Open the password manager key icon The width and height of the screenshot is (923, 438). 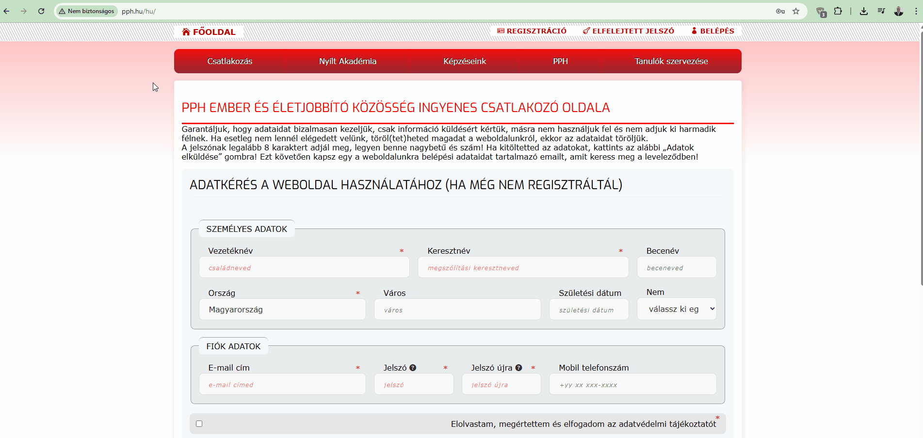(780, 11)
